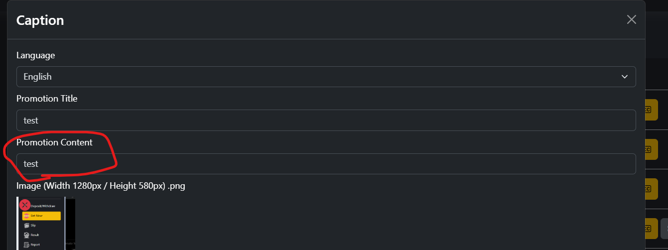Open the Language dropdown set to English

326,77
